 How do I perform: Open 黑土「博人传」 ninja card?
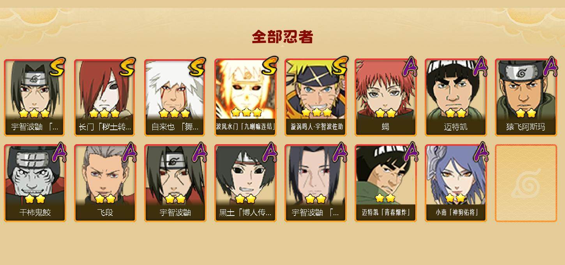[x=245, y=183]
